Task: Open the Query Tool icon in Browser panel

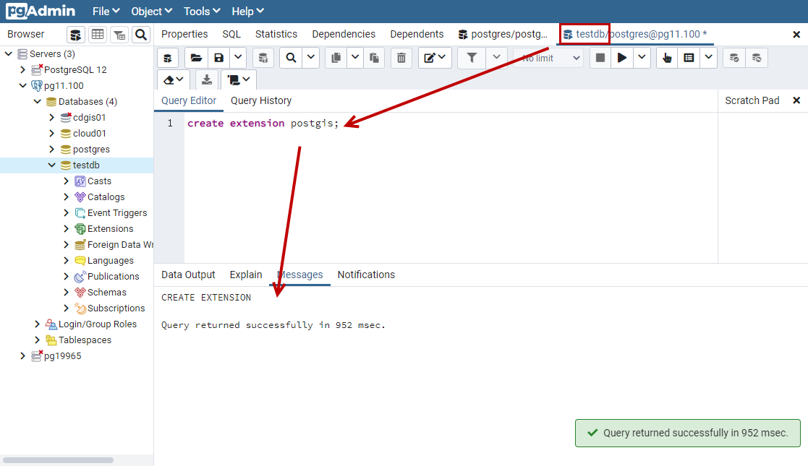Action: (x=75, y=35)
